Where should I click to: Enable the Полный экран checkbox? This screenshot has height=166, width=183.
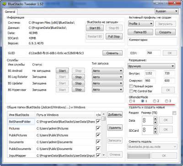pyautogui.click(x=131, y=86)
